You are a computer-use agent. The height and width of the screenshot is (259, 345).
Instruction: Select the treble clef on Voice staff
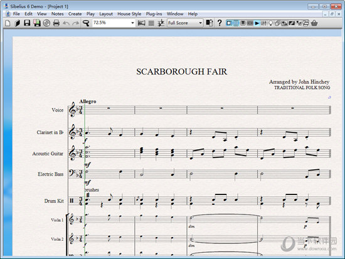[72, 110]
